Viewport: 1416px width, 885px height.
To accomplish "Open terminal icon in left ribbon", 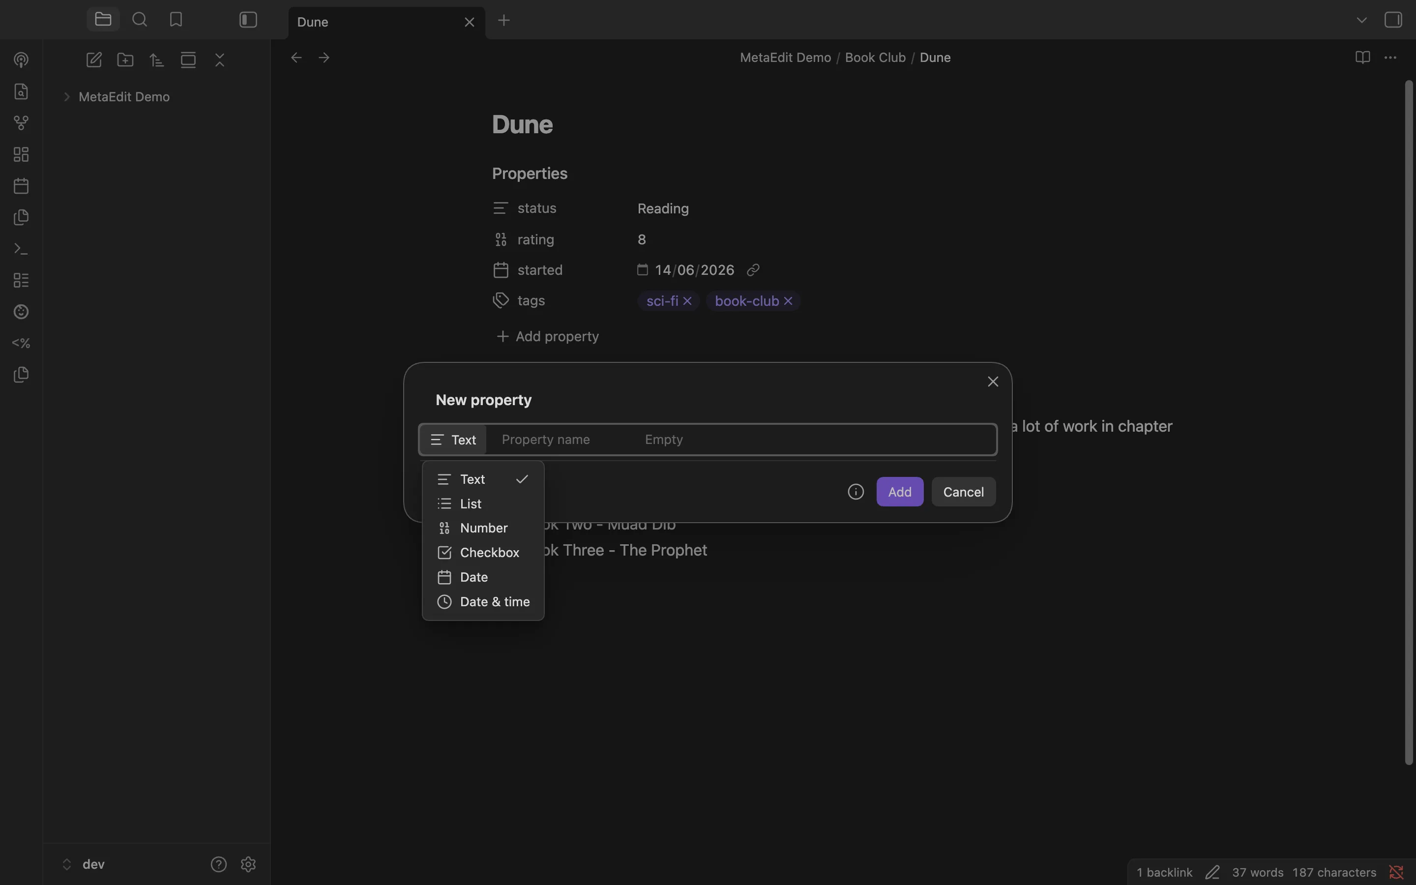I will click(21, 249).
